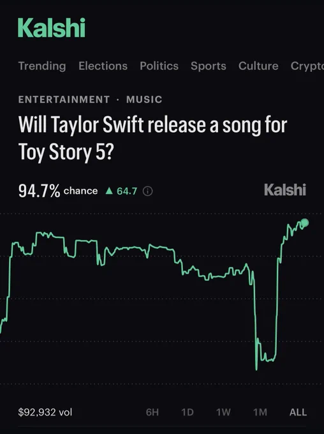Open the Crypto tab
324x434 pixels.
point(307,66)
